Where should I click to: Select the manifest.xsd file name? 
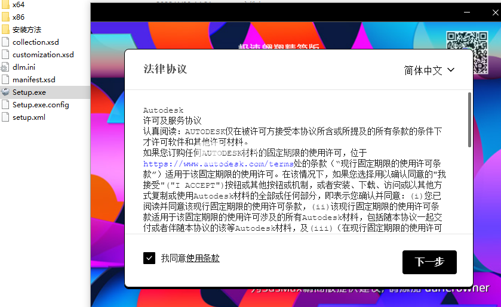pyautogui.click(x=34, y=79)
